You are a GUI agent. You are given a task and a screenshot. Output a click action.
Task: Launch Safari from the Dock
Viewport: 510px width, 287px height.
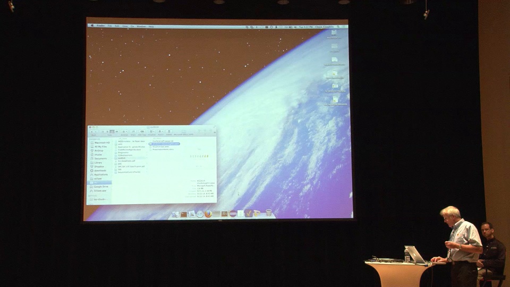[x=200, y=214]
